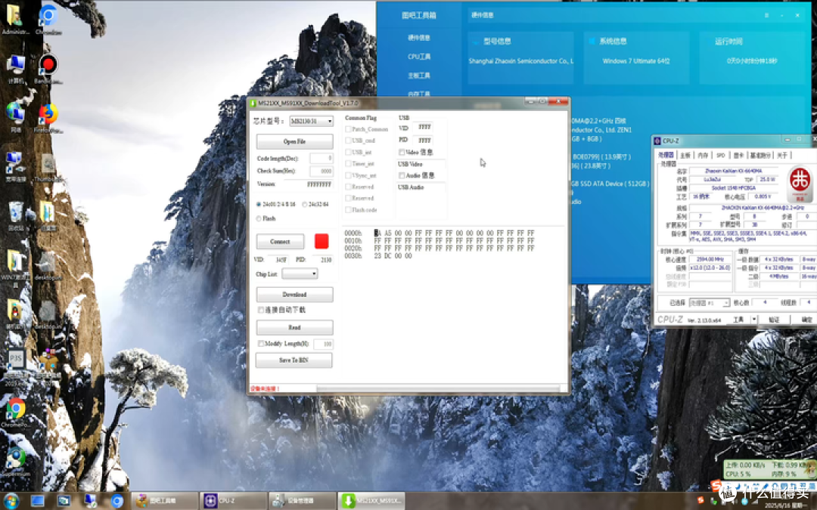This screenshot has width=817, height=510.
Task: Open the Firefox desktop shortcut
Action: [48, 114]
